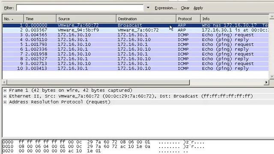Click the horizontal scrollbar thumb of packet list
The image size is (274, 154).
tap(98, 82)
